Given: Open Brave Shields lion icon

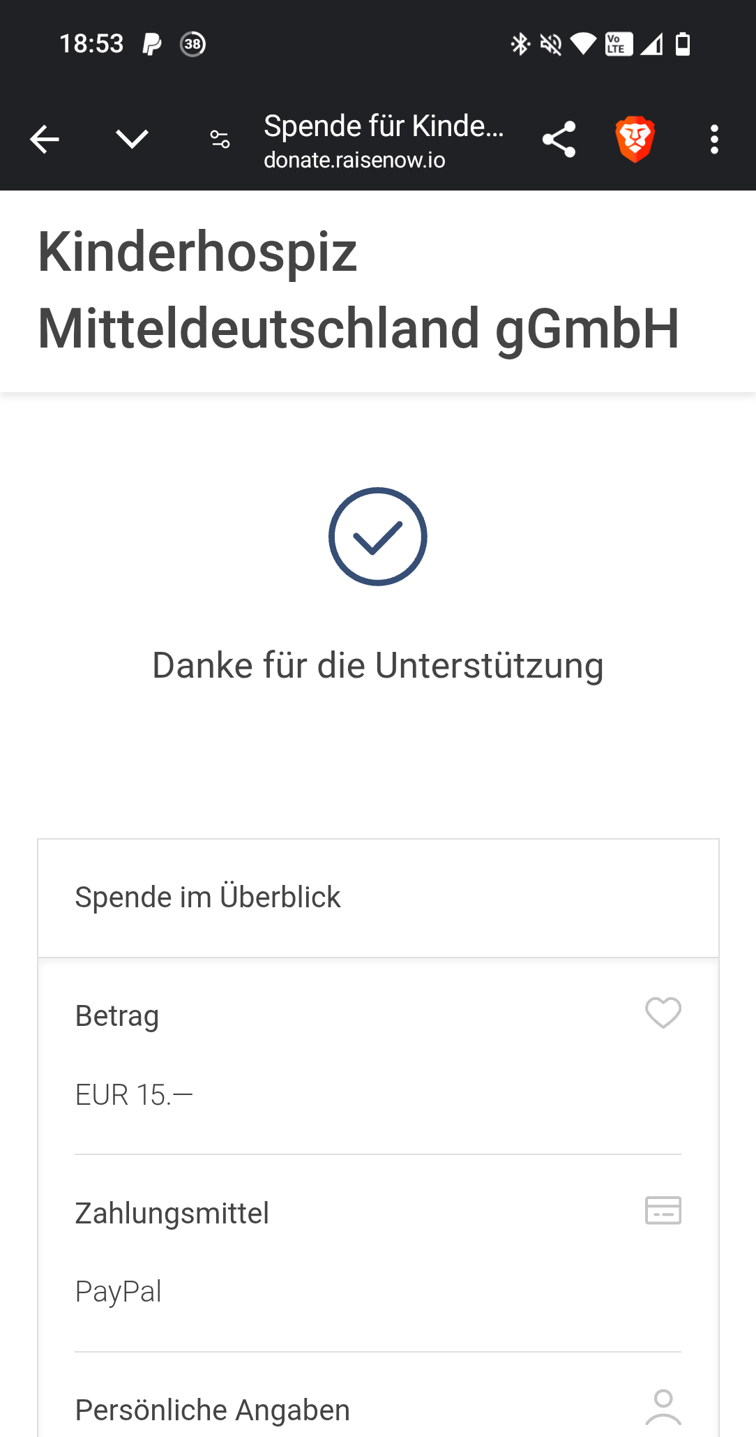Looking at the screenshot, I should (x=635, y=140).
